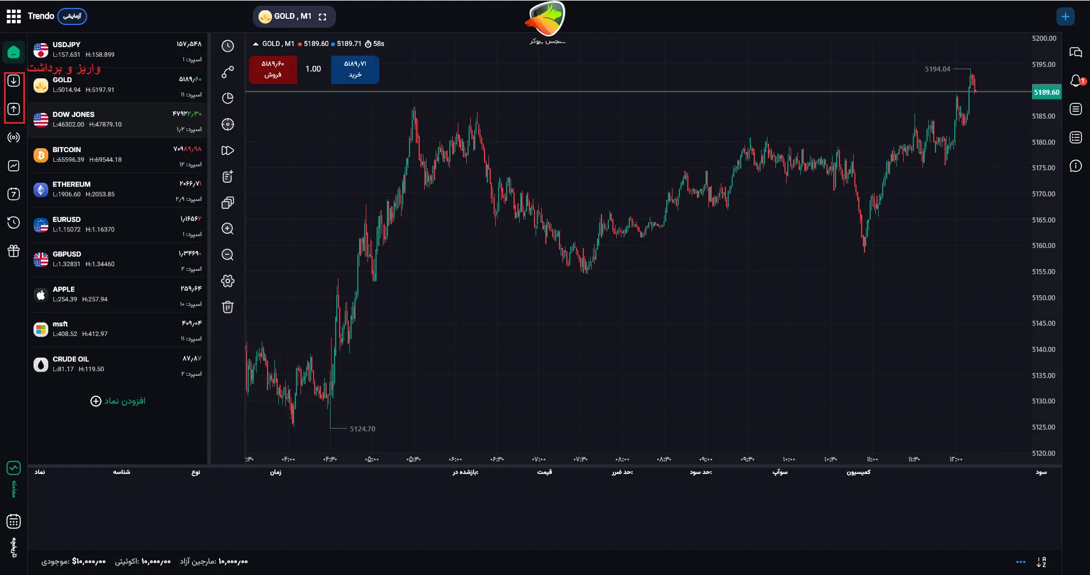Select the calendar grid tab icon at bottom left

coord(14,521)
